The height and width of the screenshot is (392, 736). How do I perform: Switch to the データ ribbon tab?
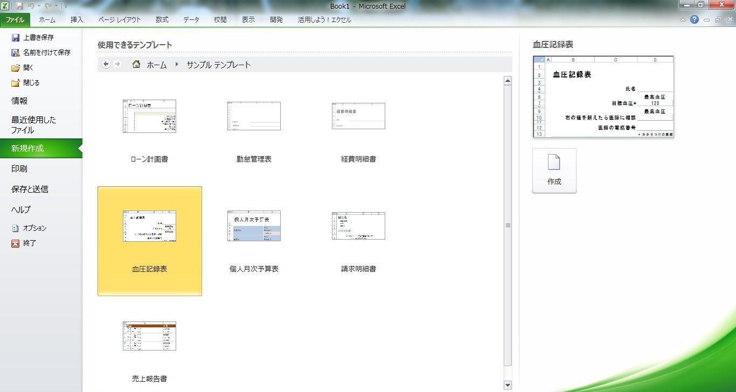(x=191, y=20)
